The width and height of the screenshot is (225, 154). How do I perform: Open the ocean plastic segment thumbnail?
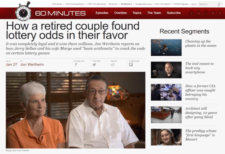pyautogui.click(x=166, y=47)
